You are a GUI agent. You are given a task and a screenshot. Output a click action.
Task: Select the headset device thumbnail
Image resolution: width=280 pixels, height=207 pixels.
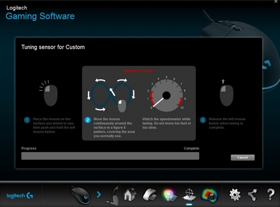coord(113,196)
